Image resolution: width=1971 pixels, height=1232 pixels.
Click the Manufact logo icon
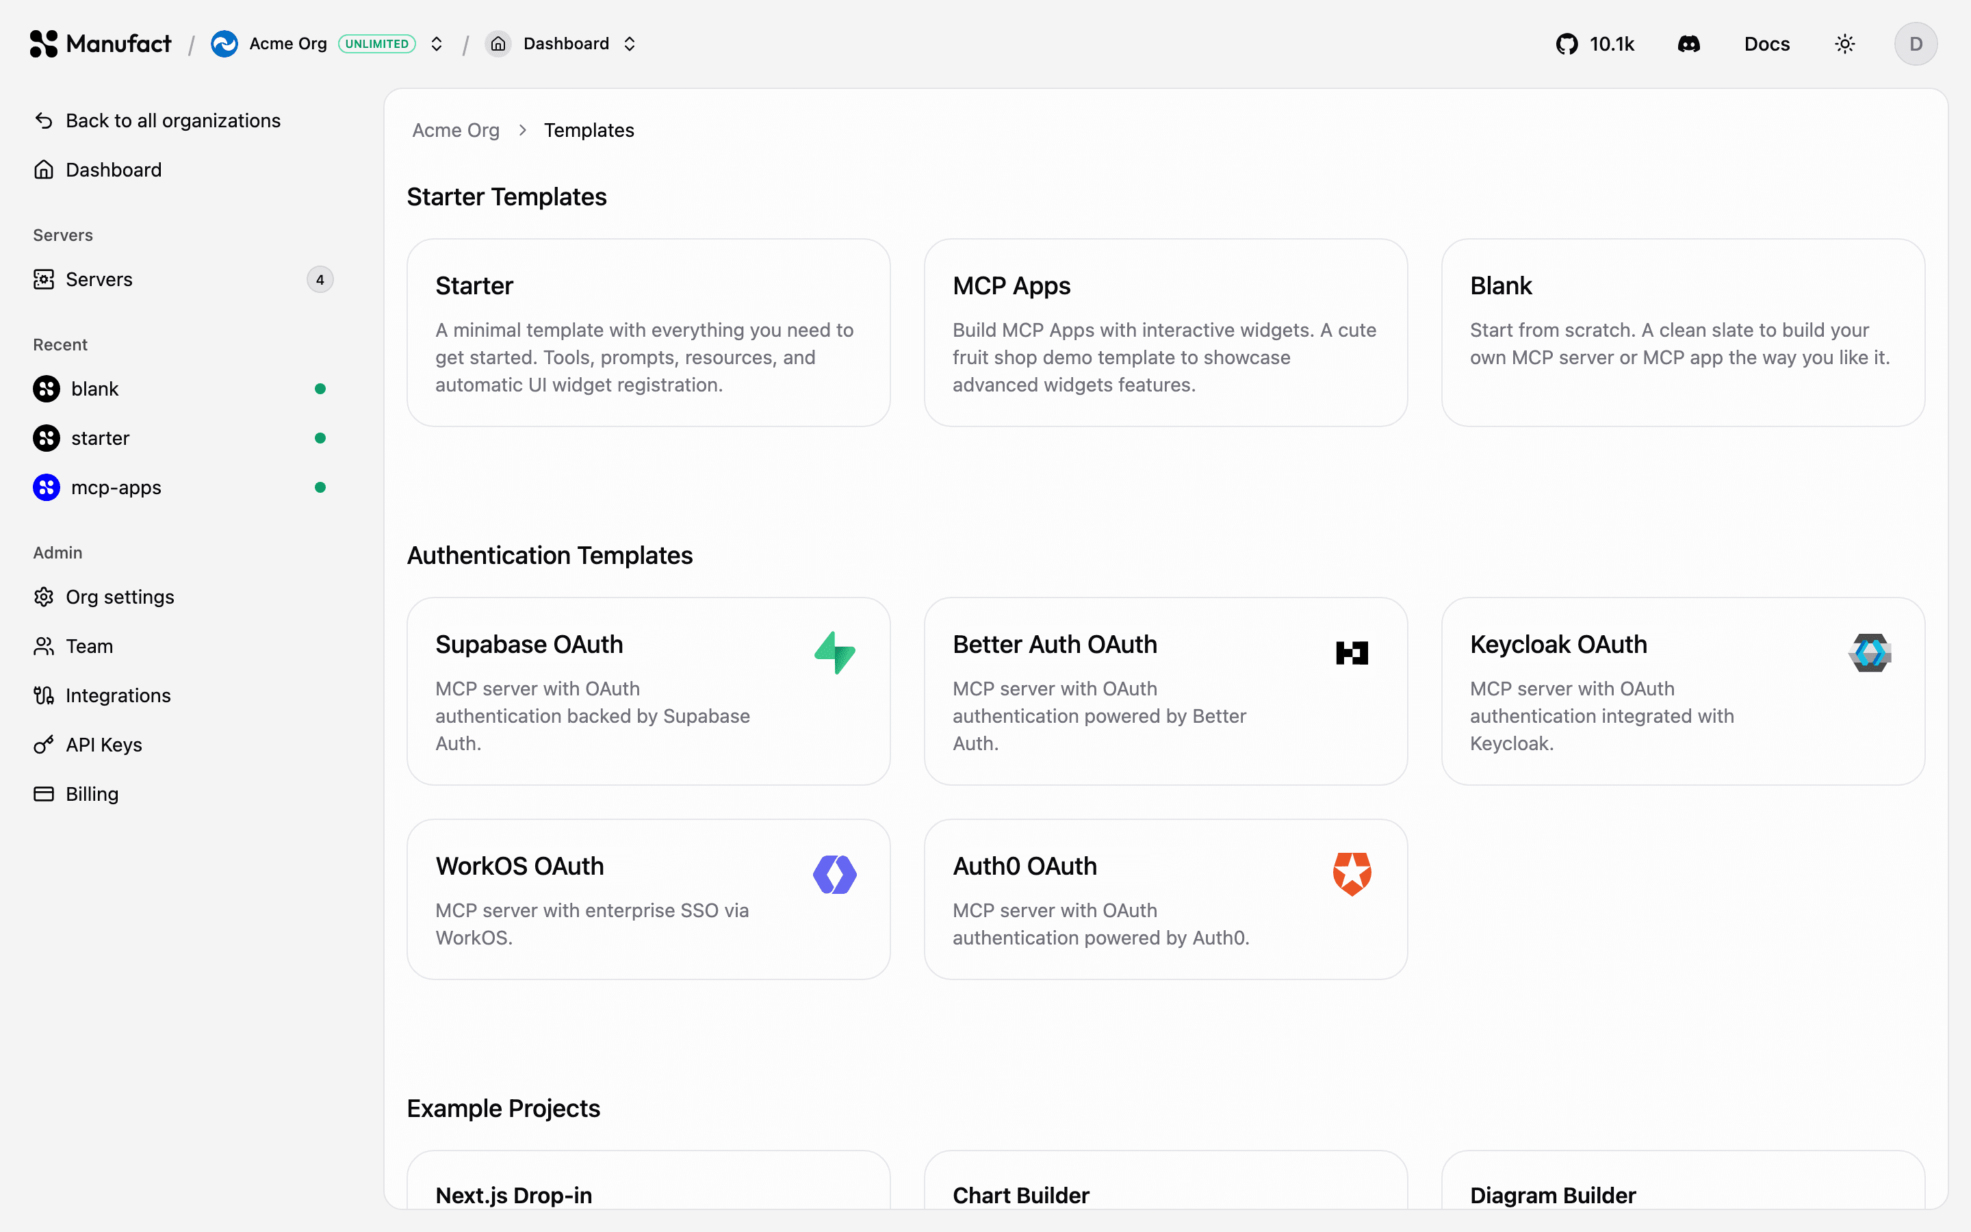tap(44, 44)
